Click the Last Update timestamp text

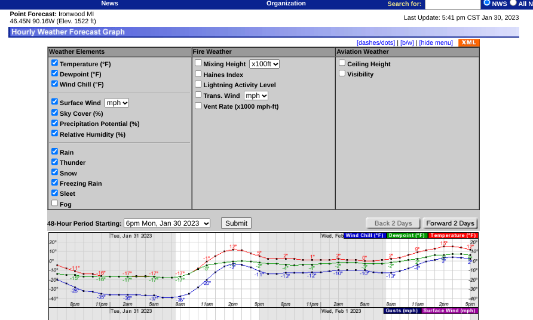461,18
